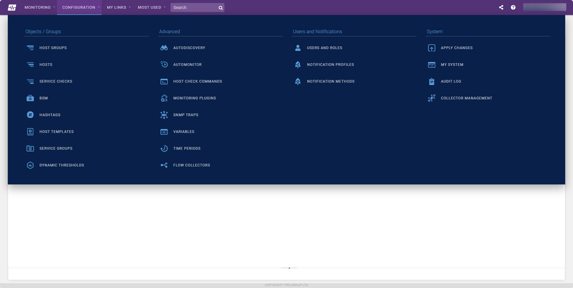Image resolution: width=573 pixels, height=288 pixels.
Task: Click the Dynamic Thresholds icon
Action: tap(30, 165)
